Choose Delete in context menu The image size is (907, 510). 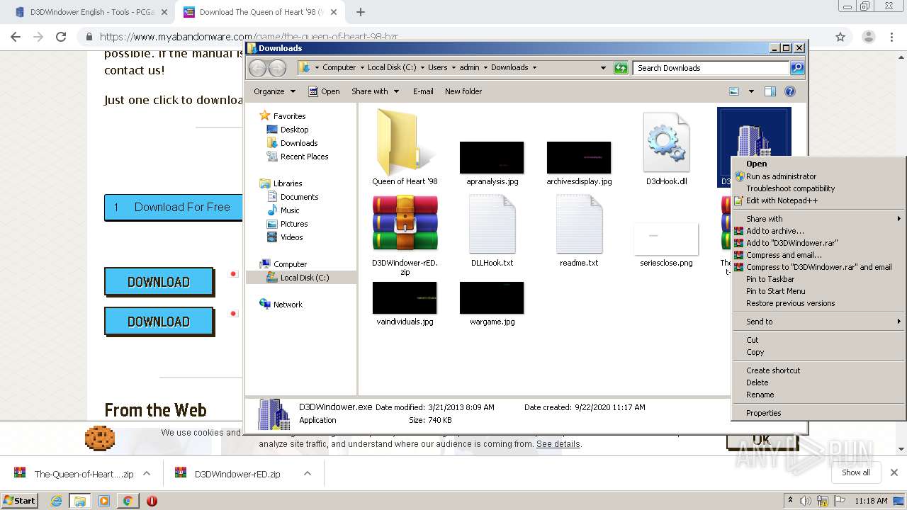point(818,382)
